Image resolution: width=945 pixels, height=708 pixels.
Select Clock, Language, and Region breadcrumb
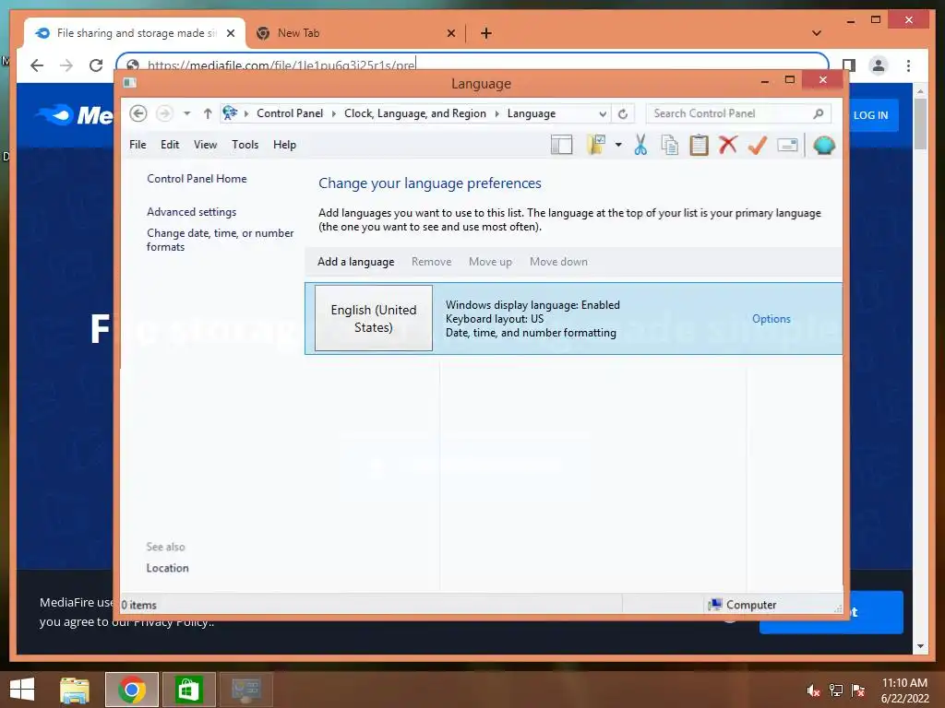point(414,113)
